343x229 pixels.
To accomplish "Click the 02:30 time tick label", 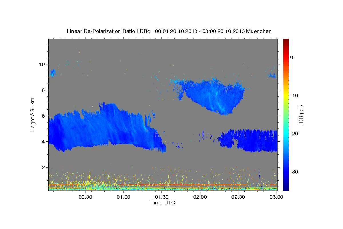I will pos(238,197).
